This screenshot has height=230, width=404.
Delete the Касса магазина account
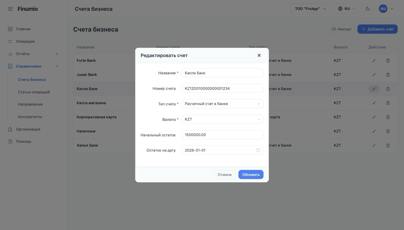click(388, 103)
